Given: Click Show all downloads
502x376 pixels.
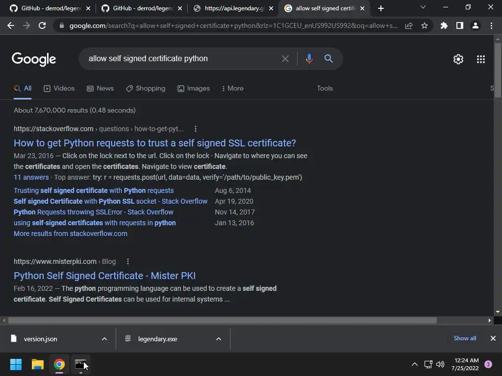Looking at the screenshot, I should [465, 338].
